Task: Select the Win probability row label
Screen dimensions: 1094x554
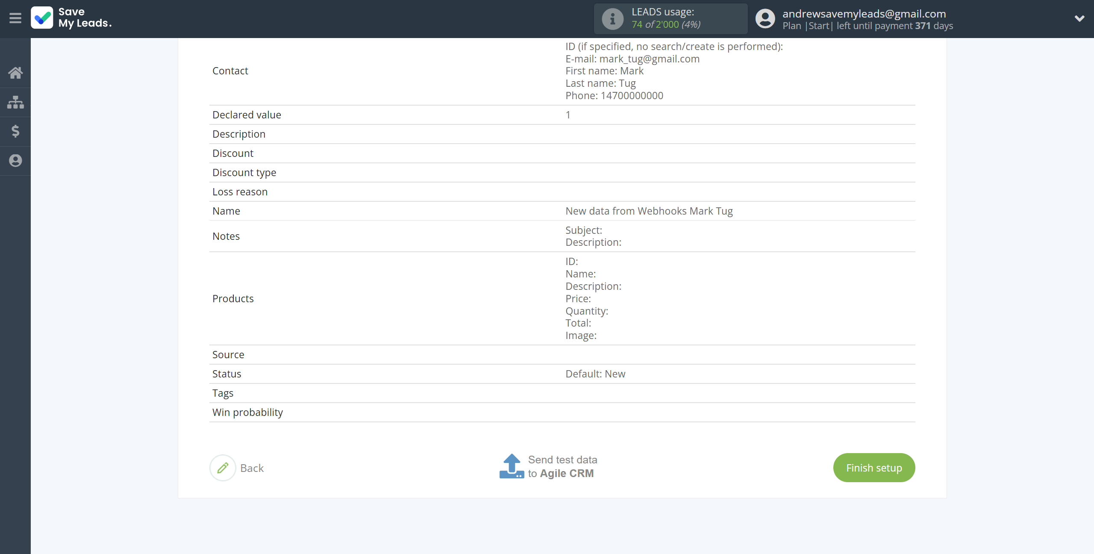Action: click(247, 413)
